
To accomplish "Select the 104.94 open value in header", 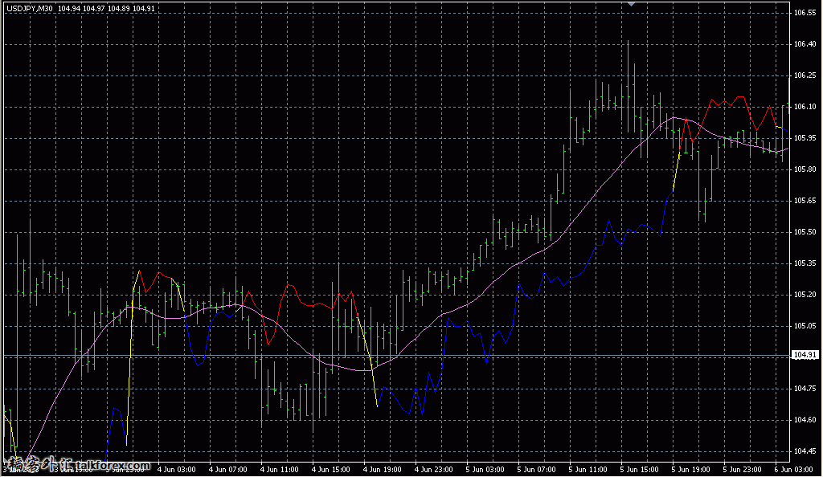I will pos(69,8).
